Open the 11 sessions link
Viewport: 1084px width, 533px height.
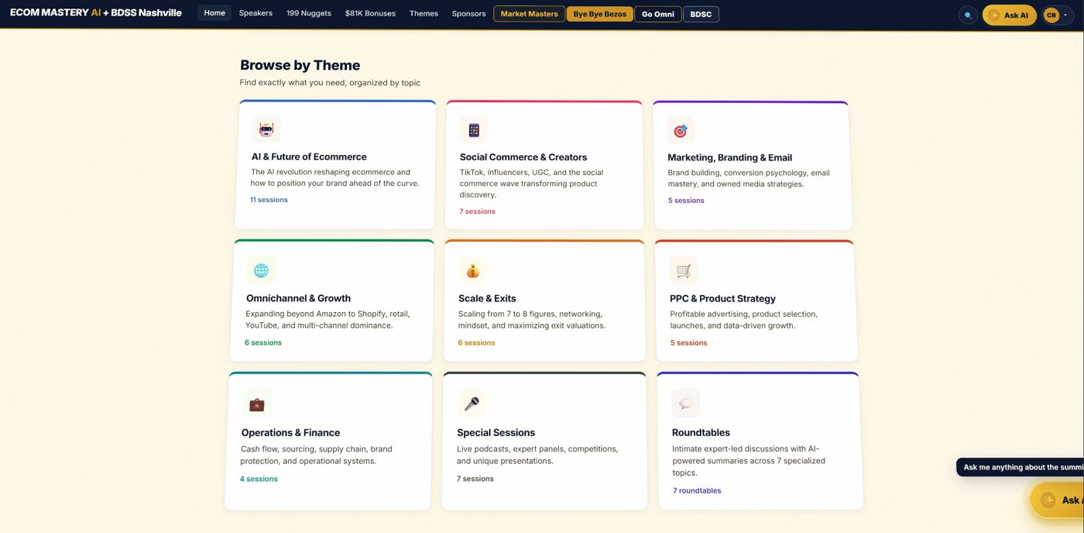269,200
